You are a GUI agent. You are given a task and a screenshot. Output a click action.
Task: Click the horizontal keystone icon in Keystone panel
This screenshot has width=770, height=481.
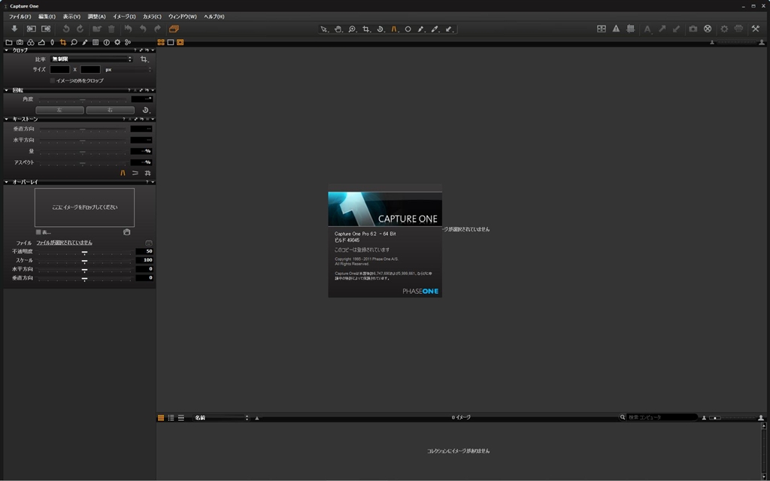click(135, 173)
